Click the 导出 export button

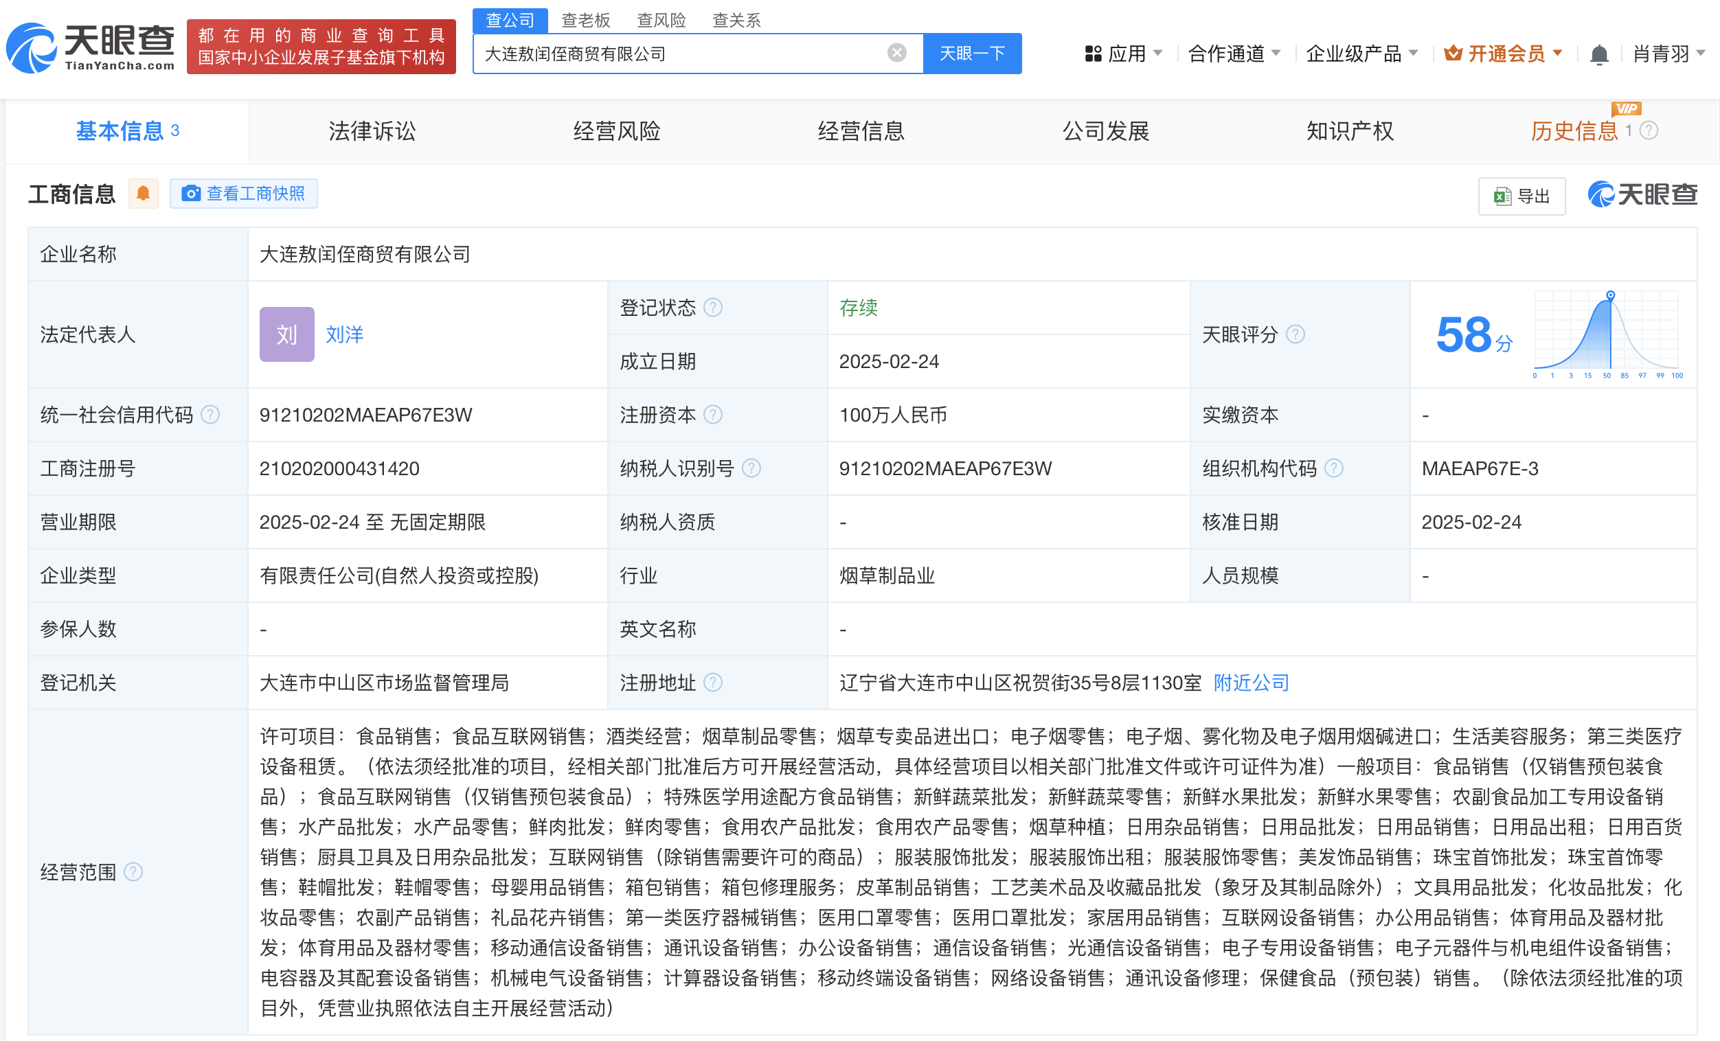coord(1521,196)
